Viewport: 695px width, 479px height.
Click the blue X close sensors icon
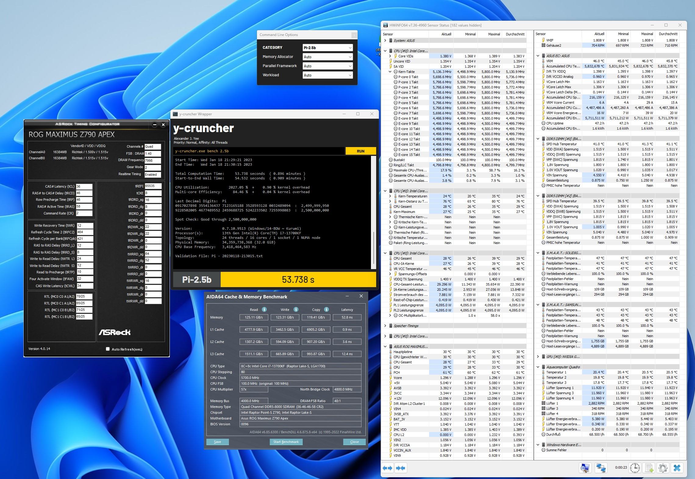point(677,468)
